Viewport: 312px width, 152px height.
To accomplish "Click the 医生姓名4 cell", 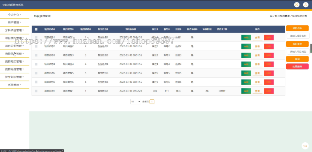I will [103, 64].
